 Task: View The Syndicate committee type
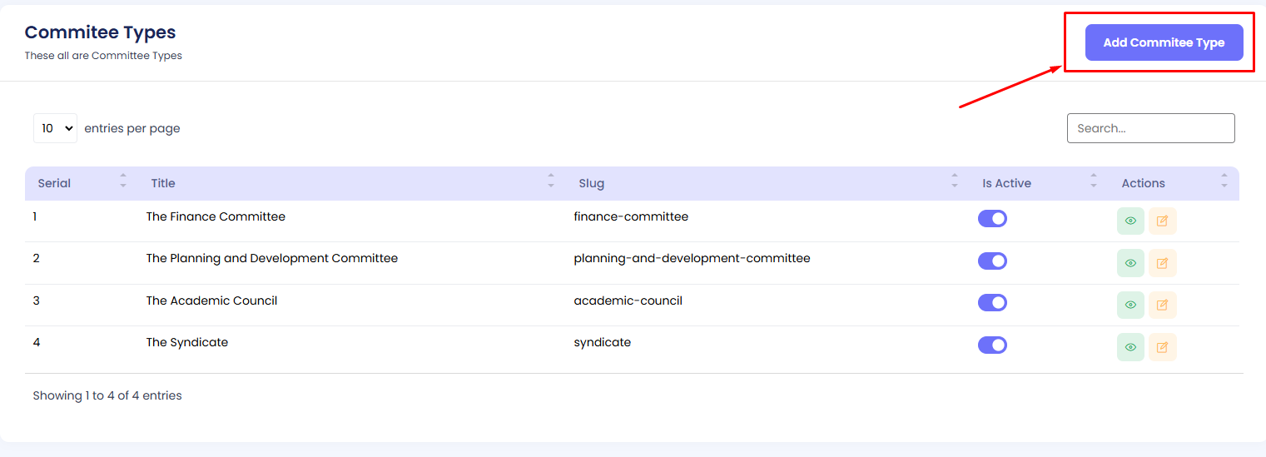point(1130,347)
